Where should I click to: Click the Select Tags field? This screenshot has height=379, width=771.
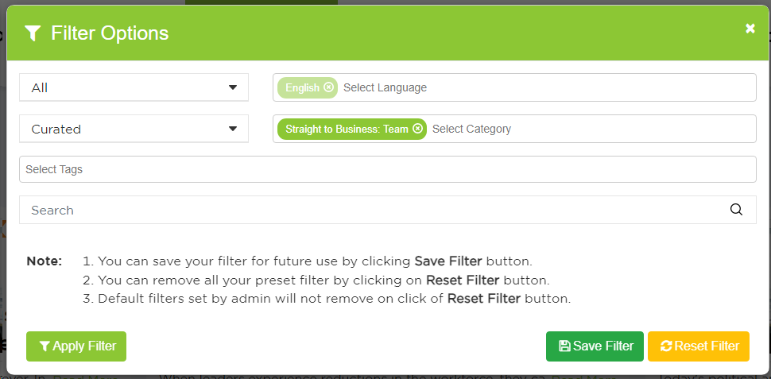(387, 169)
